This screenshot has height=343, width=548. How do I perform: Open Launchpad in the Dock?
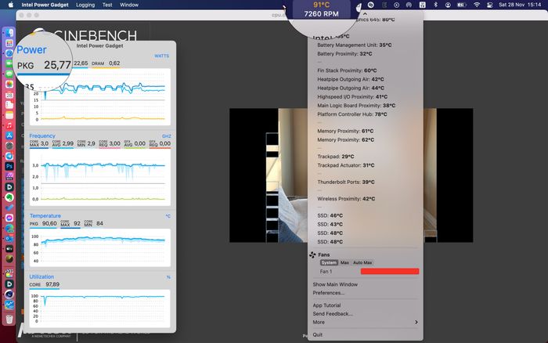point(9,43)
